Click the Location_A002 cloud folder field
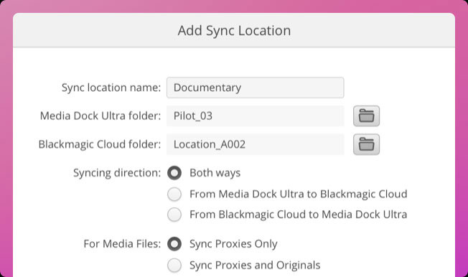This screenshot has height=277, width=468. [x=256, y=144]
